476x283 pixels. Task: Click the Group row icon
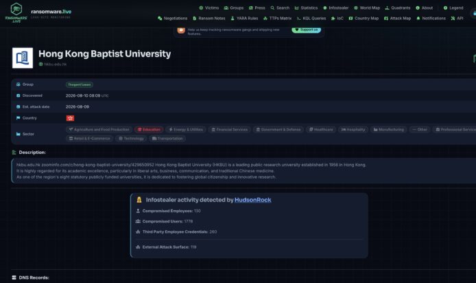[19, 84]
